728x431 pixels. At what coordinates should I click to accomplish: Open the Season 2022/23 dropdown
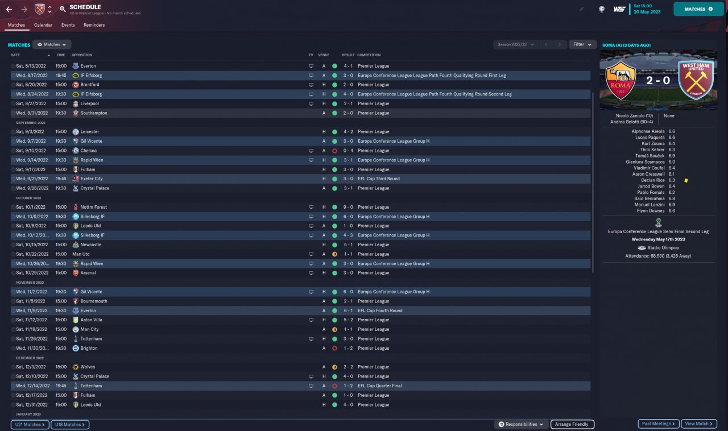point(516,44)
